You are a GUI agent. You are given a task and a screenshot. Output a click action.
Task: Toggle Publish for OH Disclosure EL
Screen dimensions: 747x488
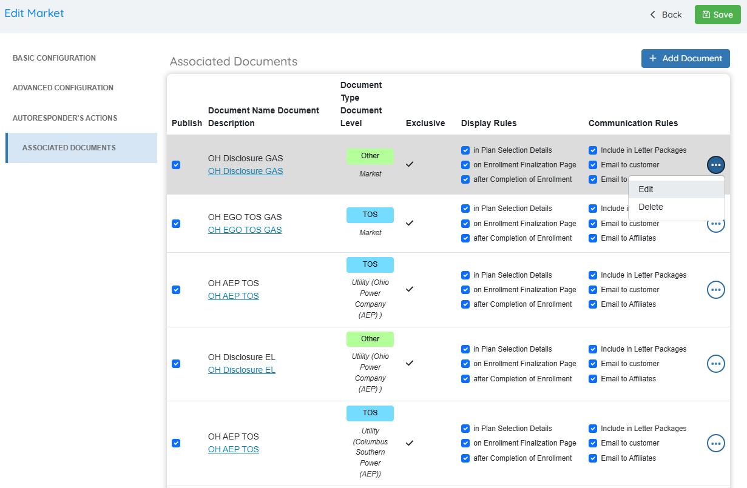[176, 364]
